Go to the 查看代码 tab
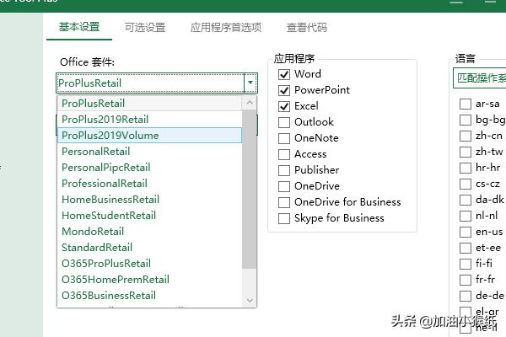The width and height of the screenshot is (506, 337). click(x=307, y=28)
